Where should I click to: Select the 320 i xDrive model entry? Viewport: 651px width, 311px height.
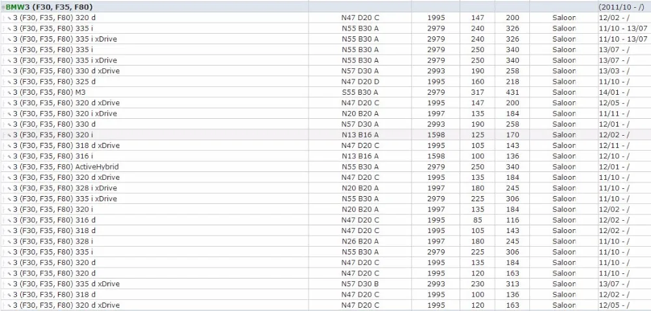(x=65, y=114)
